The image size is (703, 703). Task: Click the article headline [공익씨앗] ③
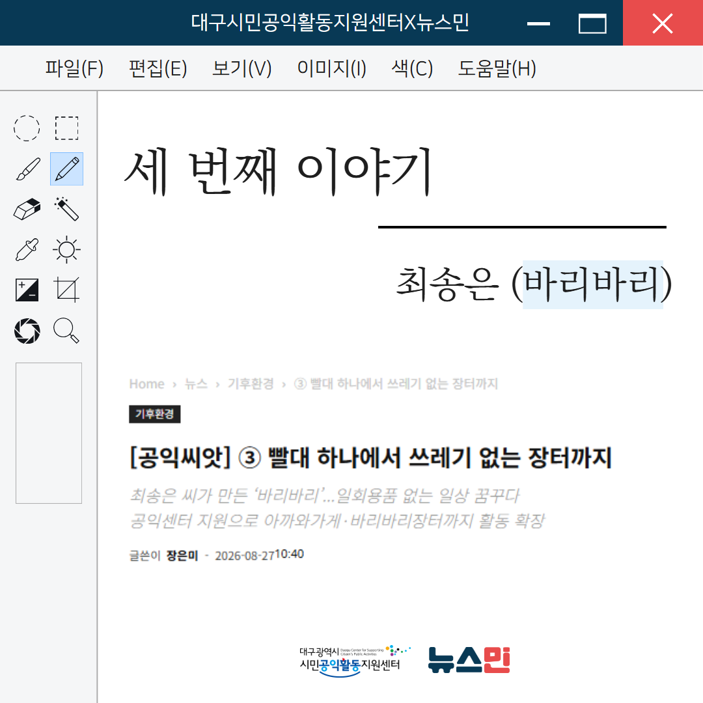pyautogui.click(x=370, y=458)
